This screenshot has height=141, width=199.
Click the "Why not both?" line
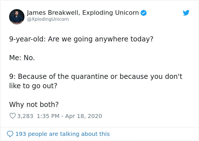[x=34, y=104]
